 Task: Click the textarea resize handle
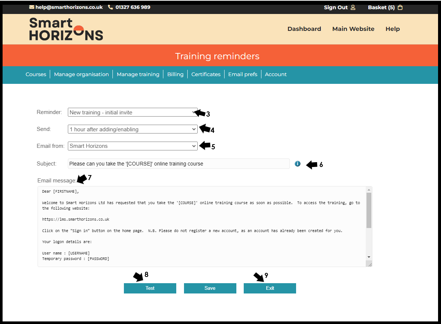click(x=369, y=264)
